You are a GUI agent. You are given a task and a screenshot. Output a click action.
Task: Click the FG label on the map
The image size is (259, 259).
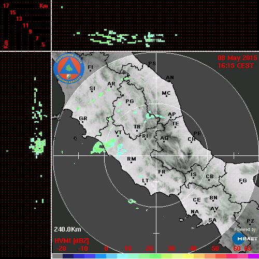point(243,181)
